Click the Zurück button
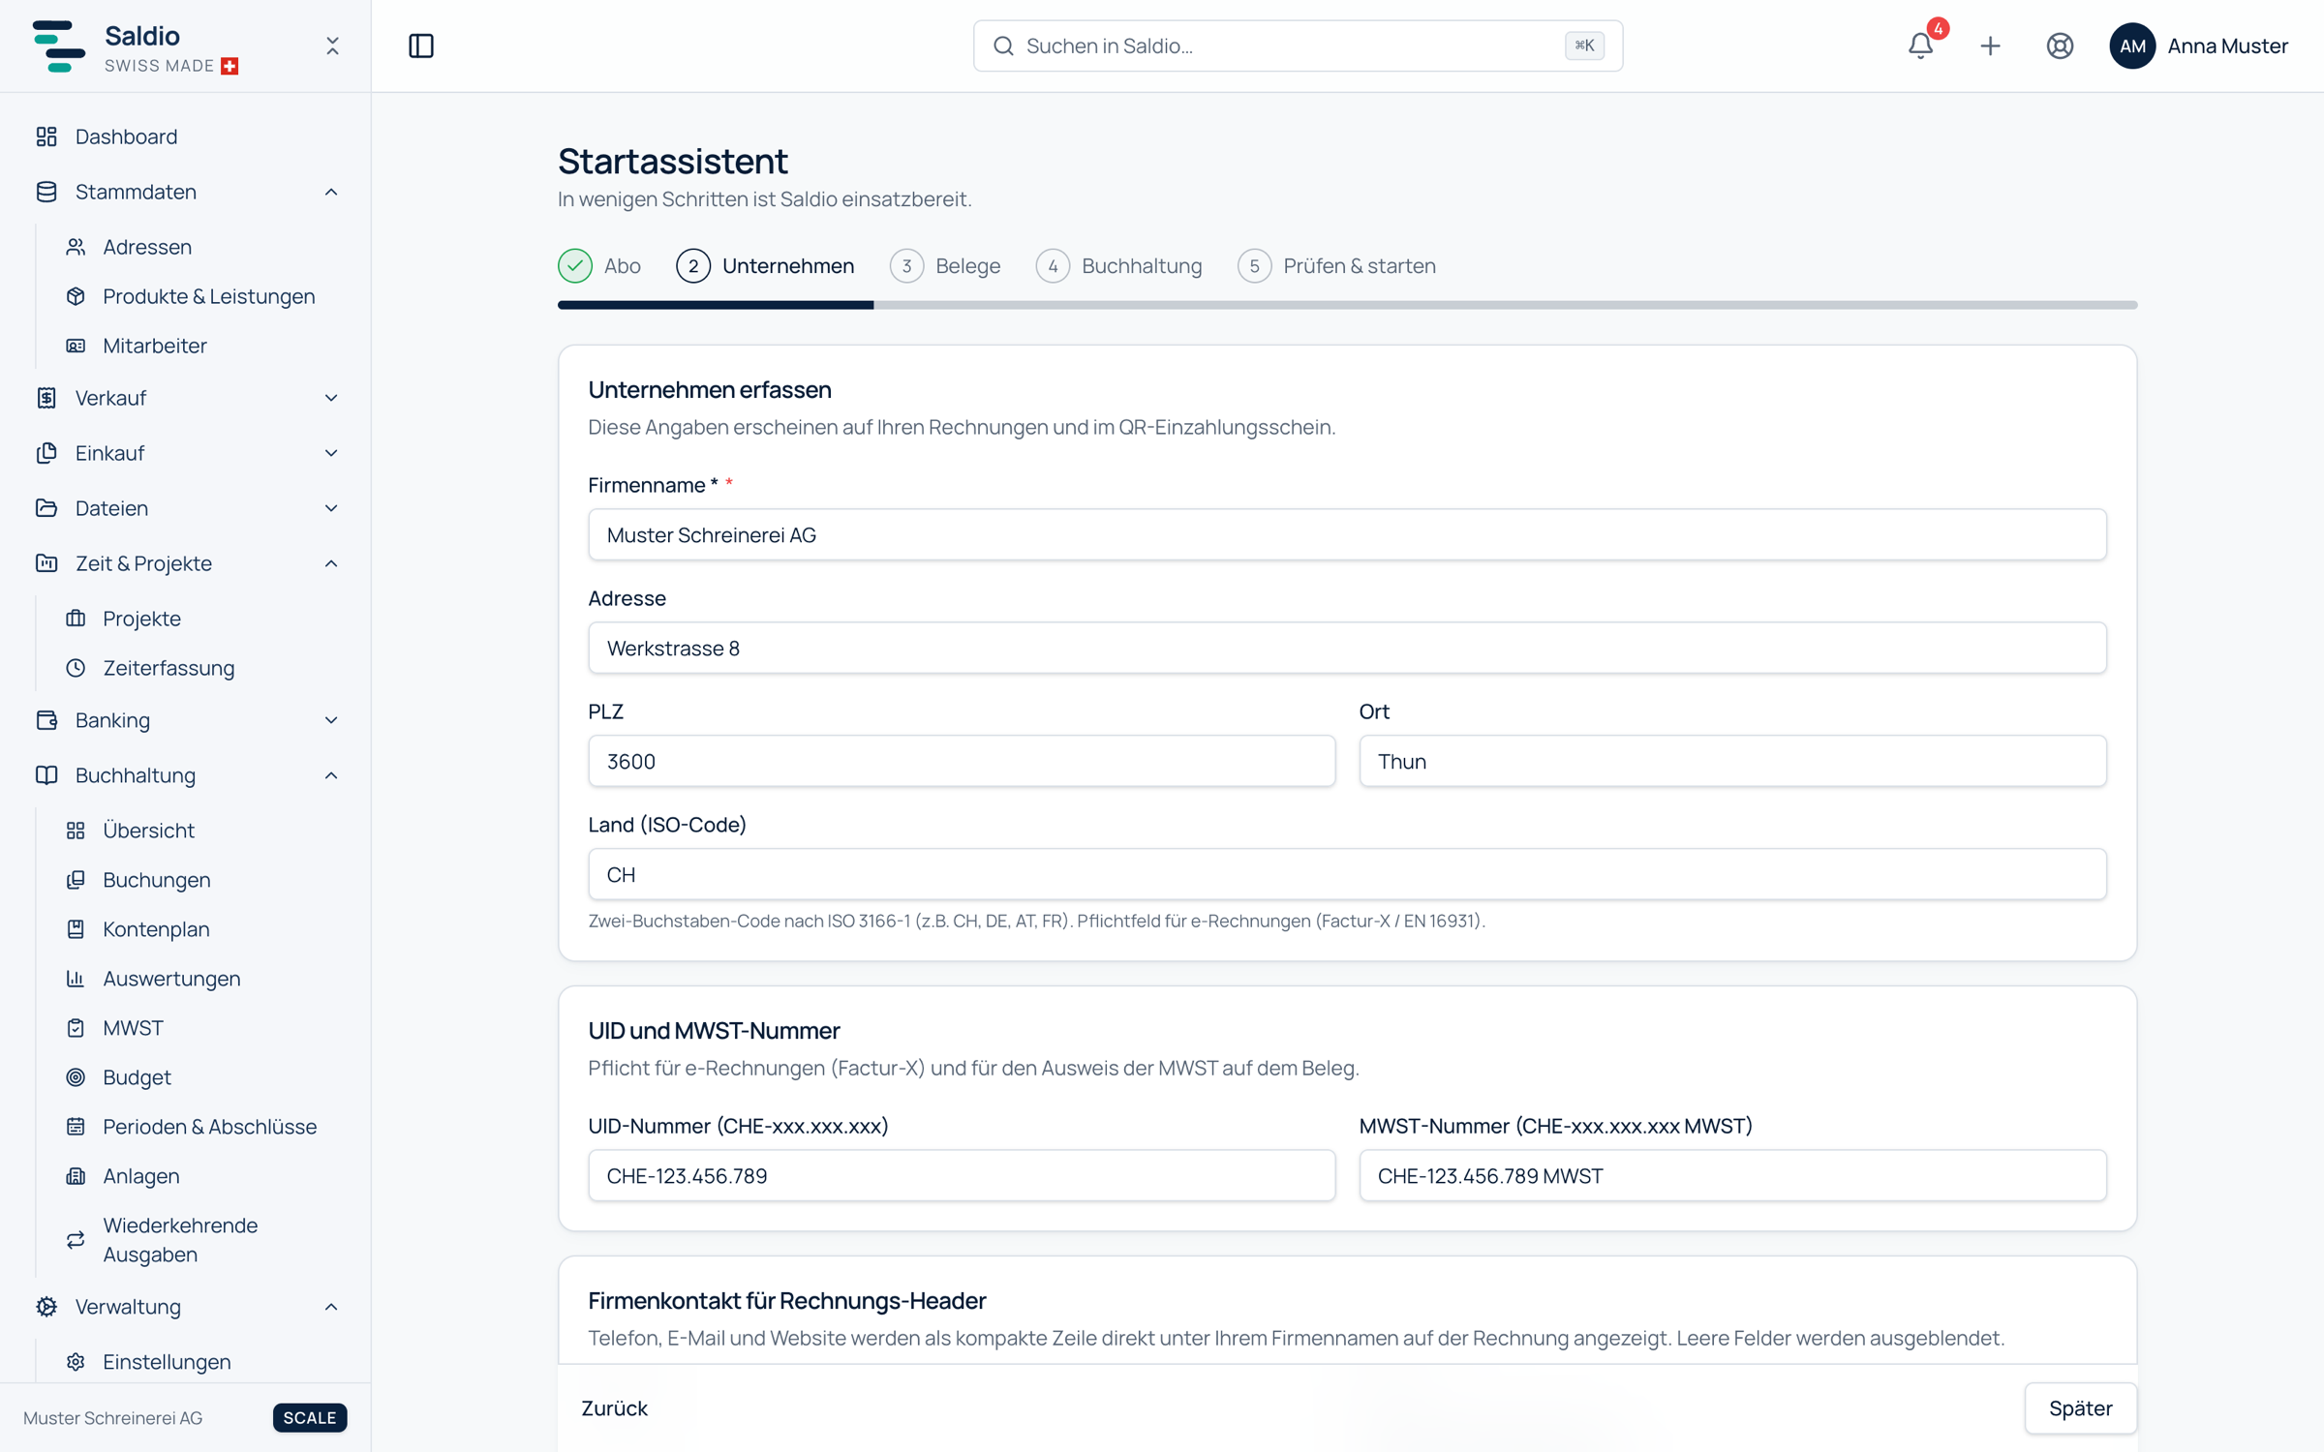The width and height of the screenshot is (2324, 1452). click(x=615, y=1408)
